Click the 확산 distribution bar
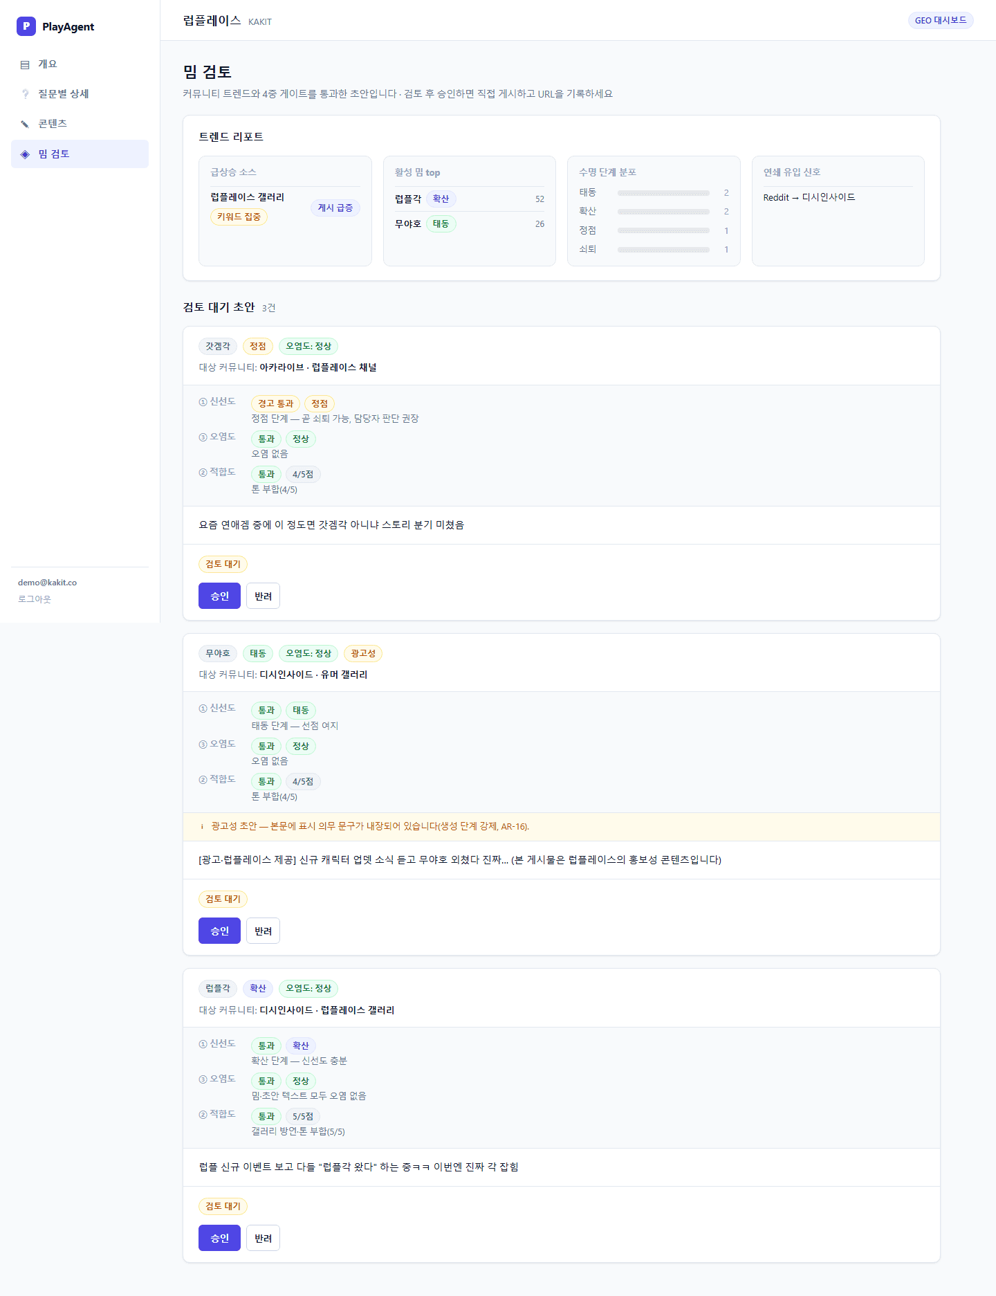The width and height of the screenshot is (996, 1296). [x=663, y=212]
